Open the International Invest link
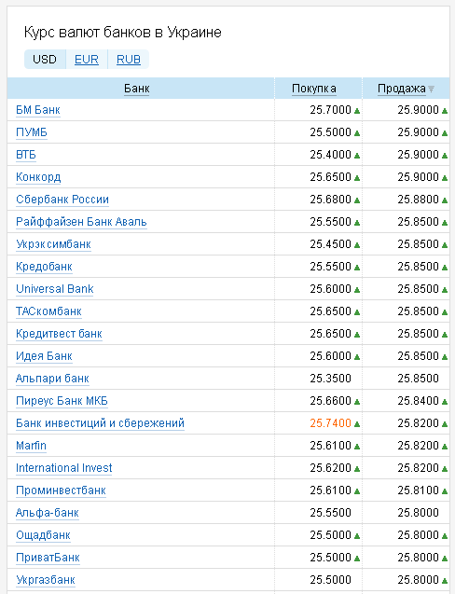Screen dimensions: 455x594 64,468
